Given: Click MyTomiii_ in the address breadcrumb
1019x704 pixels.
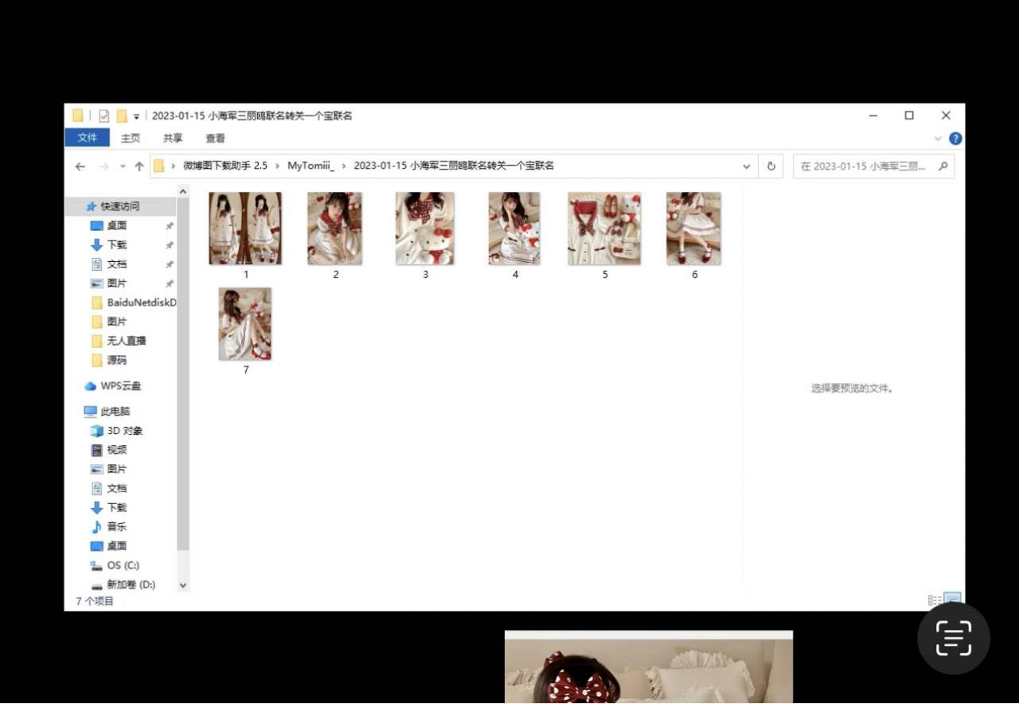Looking at the screenshot, I should click(311, 166).
